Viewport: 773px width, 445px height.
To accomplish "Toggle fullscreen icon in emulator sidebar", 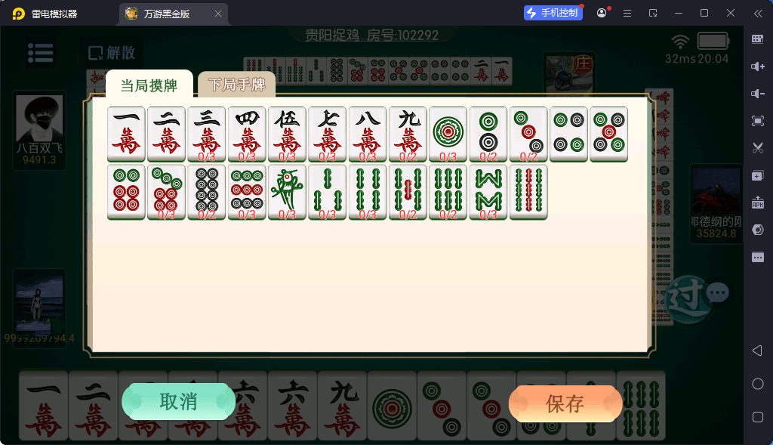I will tap(758, 121).
